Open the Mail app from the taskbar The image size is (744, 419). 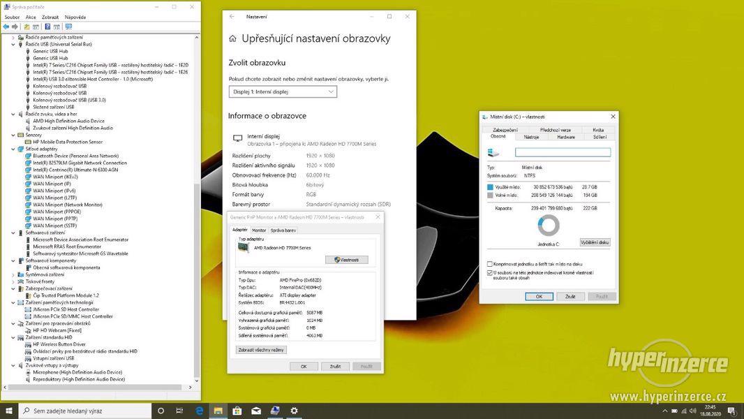pyautogui.click(x=256, y=411)
